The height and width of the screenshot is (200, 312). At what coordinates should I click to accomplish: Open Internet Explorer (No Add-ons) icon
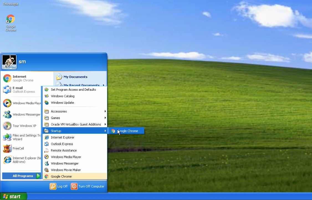pos(7,160)
